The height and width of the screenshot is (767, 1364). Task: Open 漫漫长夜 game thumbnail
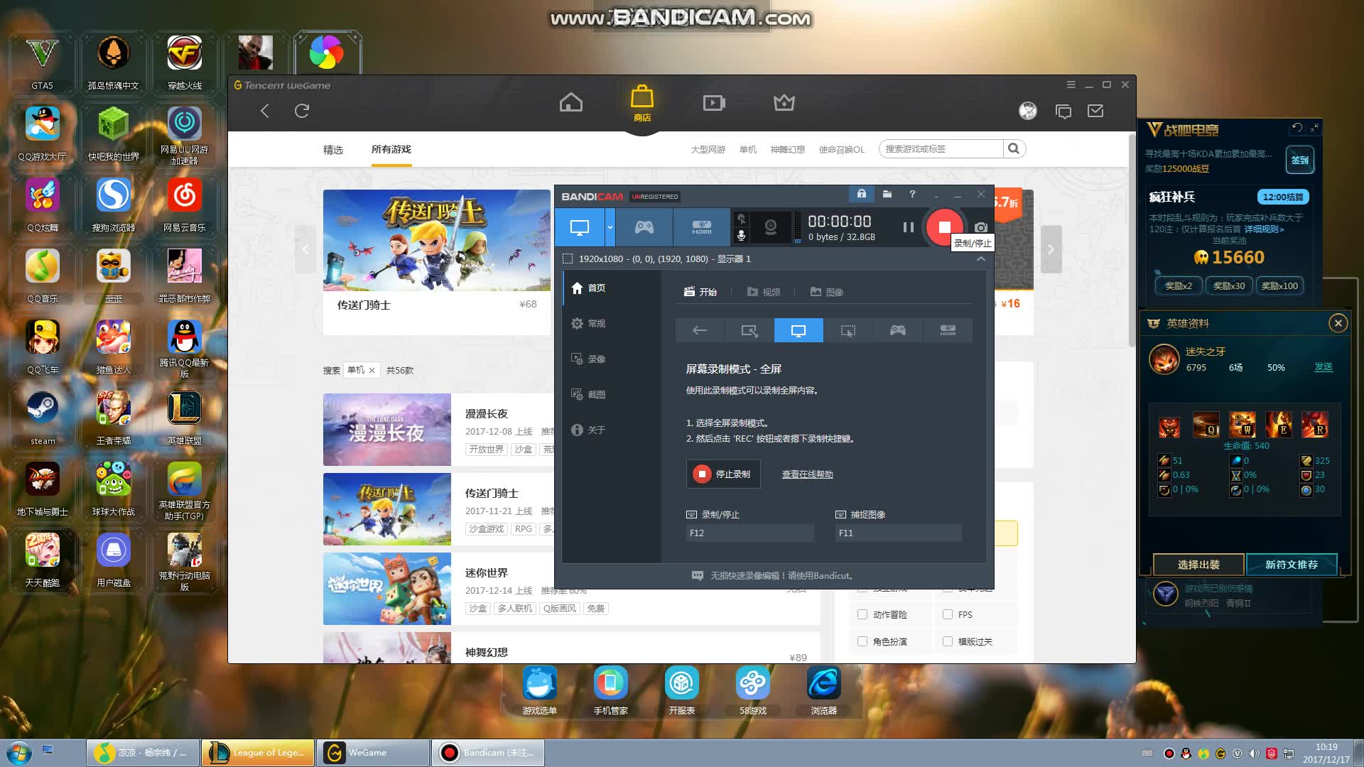[387, 430]
